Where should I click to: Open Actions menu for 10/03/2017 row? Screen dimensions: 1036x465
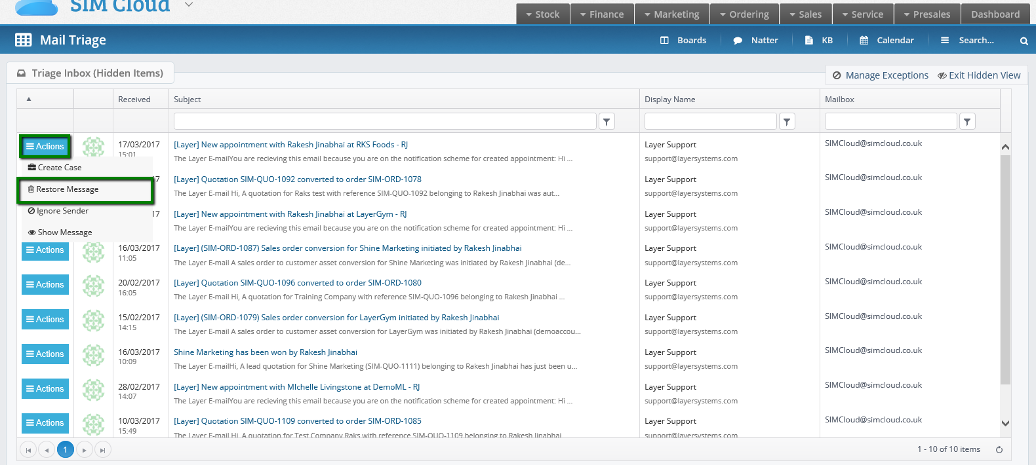click(45, 423)
